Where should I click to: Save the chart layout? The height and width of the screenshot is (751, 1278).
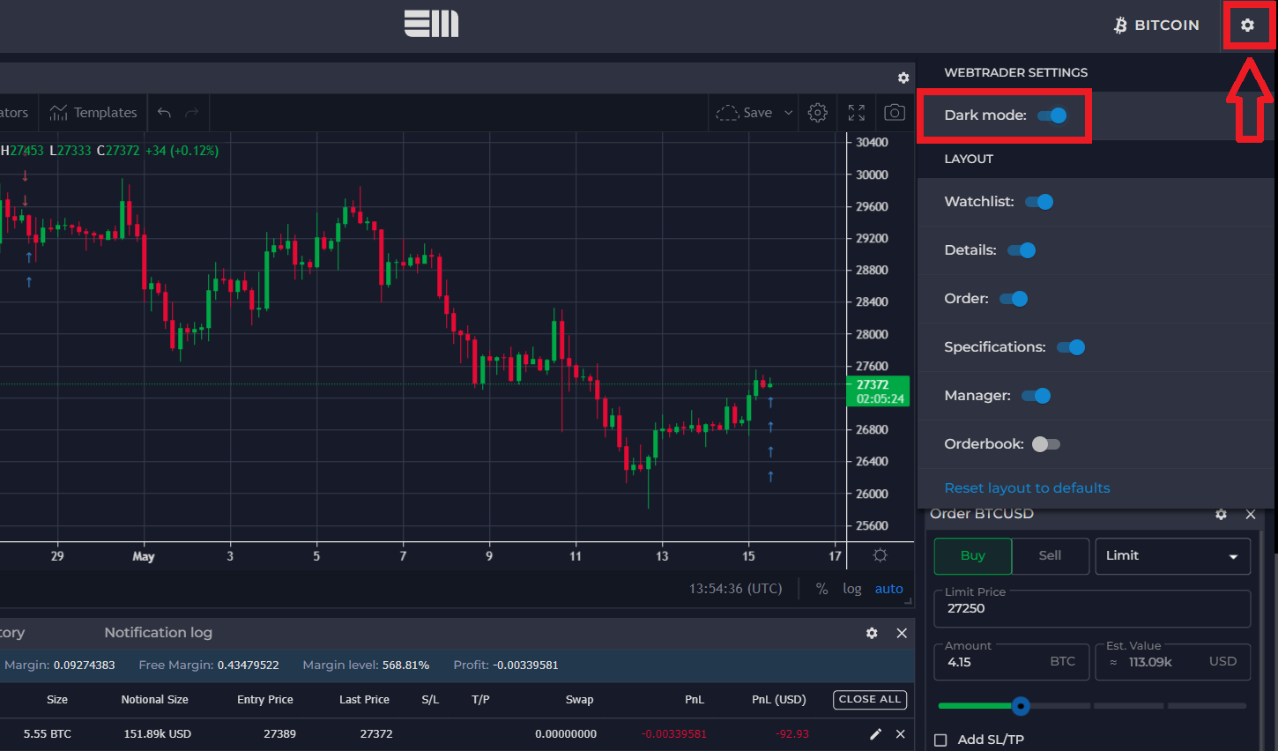tap(745, 113)
